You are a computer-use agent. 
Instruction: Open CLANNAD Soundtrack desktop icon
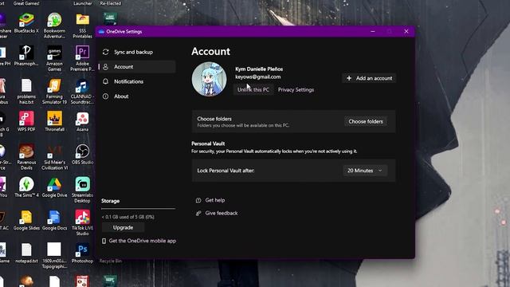(83, 92)
